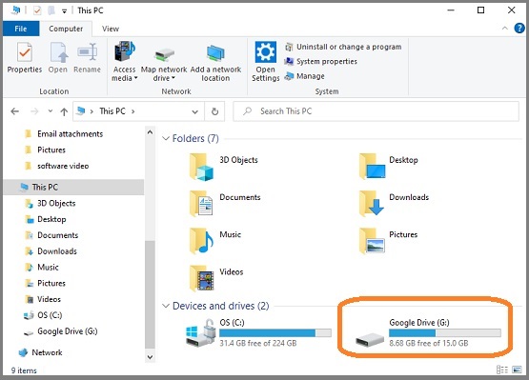Click the Back navigation arrow
Image resolution: width=529 pixels, height=380 pixels.
pyautogui.click(x=14, y=111)
